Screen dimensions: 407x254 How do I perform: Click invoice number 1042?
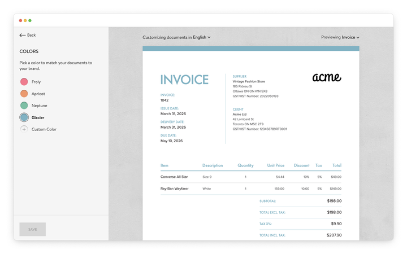pos(164,100)
